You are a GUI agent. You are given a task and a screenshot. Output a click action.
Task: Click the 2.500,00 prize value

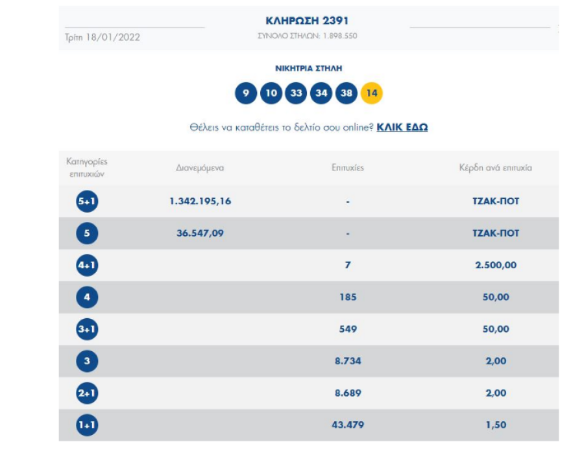[495, 265]
